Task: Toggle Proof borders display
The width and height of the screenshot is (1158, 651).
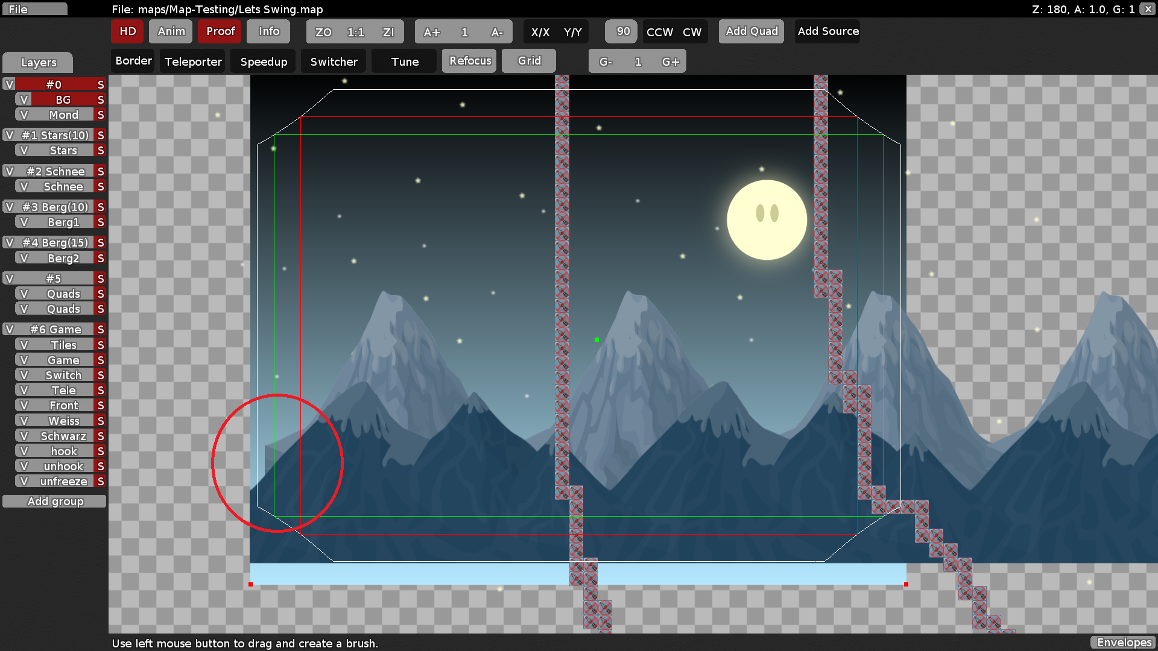Action: point(219,31)
